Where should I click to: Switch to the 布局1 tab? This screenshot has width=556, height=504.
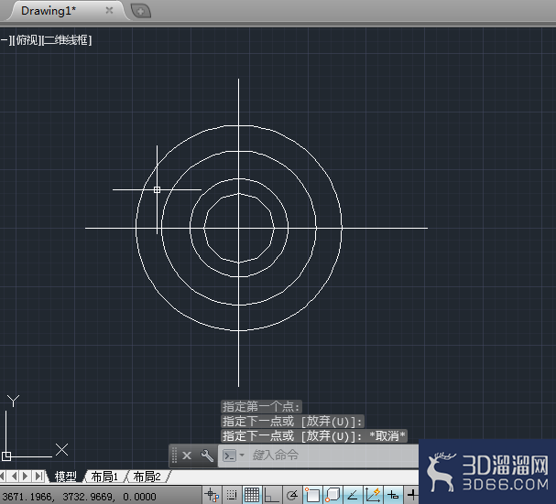click(x=104, y=477)
